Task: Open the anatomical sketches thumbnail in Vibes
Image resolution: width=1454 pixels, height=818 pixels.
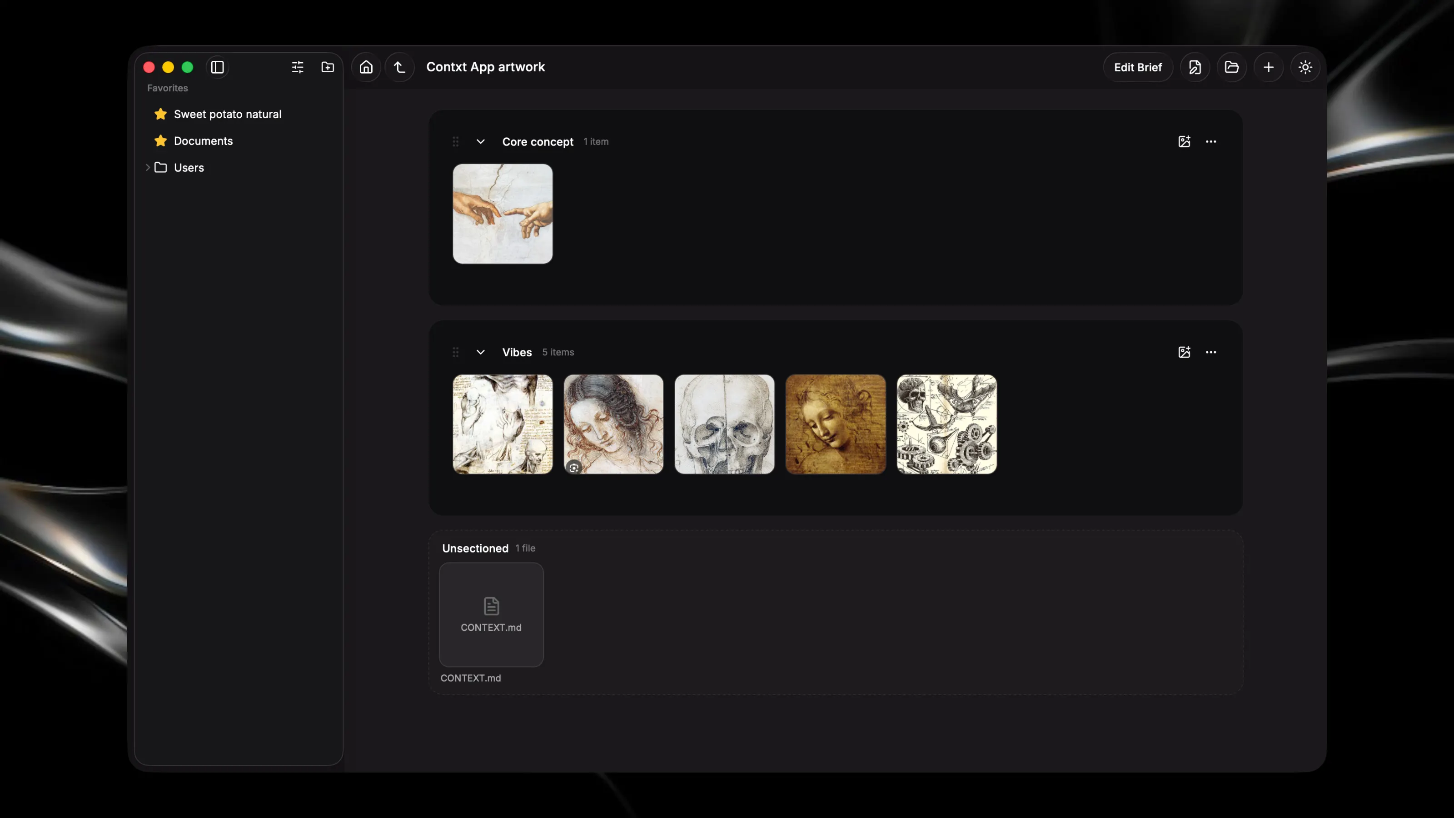Action: click(x=503, y=424)
